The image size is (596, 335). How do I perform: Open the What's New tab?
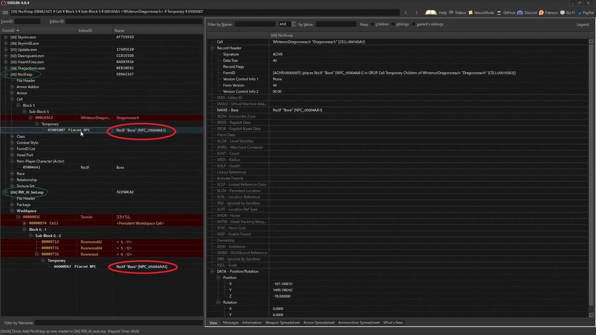pos(393,323)
